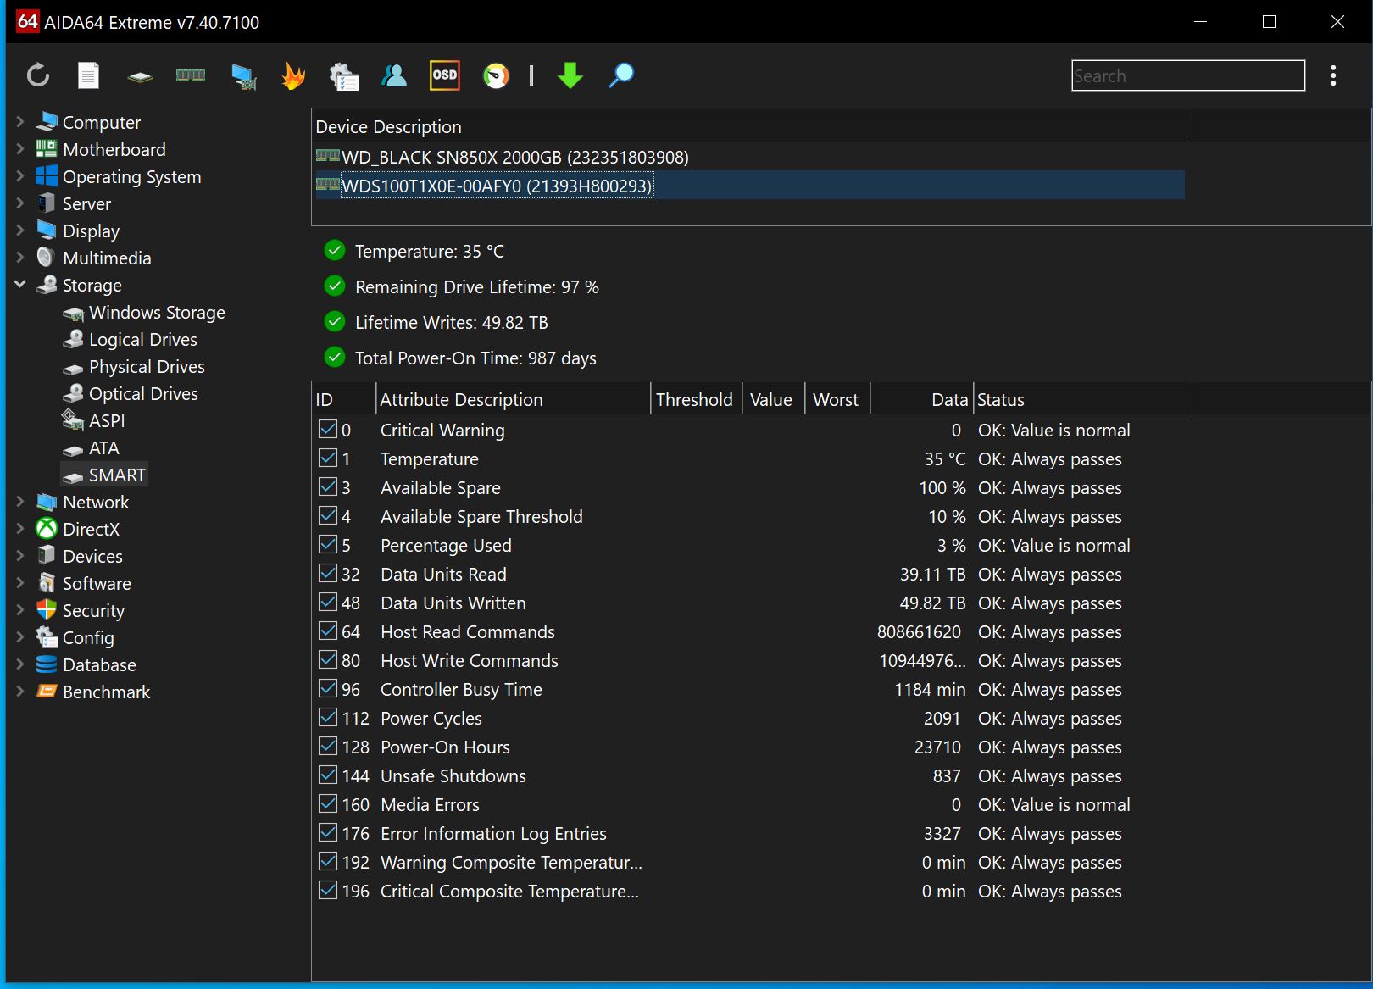The image size is (1373, 989).
Task: Click the Security shield icon
Action: tap(47, 610)
